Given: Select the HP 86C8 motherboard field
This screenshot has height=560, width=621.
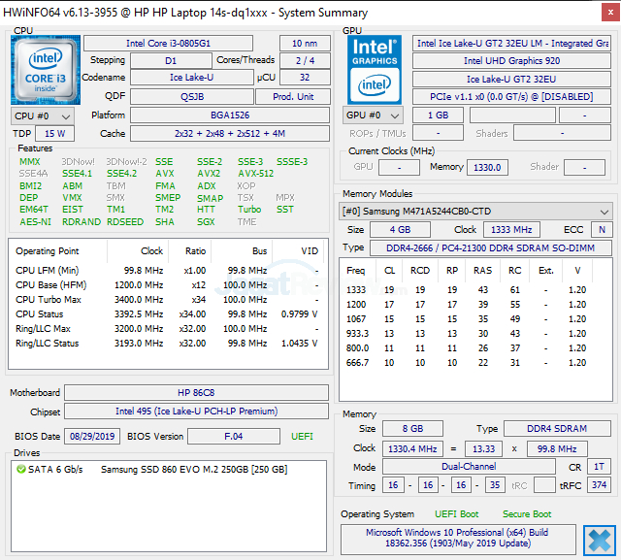Looking at the screenshot, I should (x=197, y=393).
